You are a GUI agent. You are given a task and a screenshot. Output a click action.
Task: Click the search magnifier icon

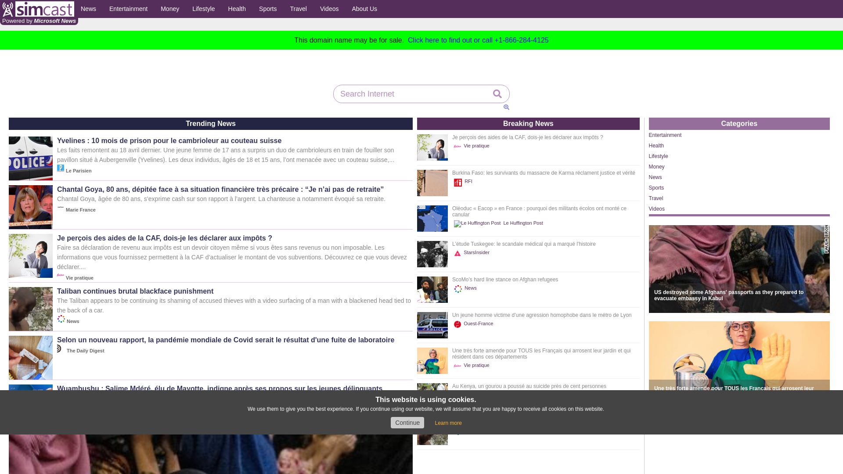[497, 94]
